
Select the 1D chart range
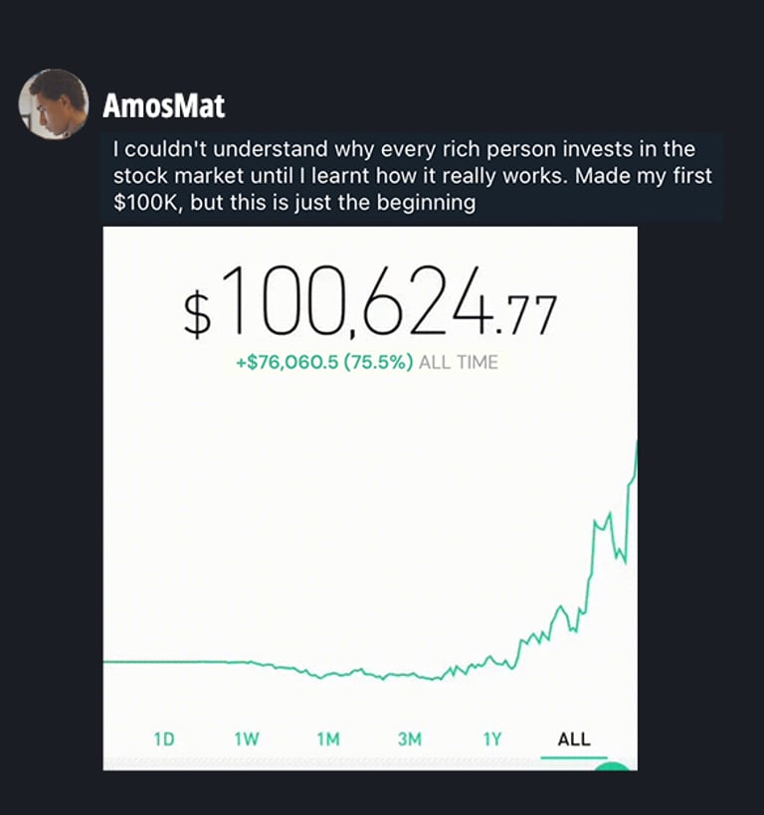click(x=164, y=738)
